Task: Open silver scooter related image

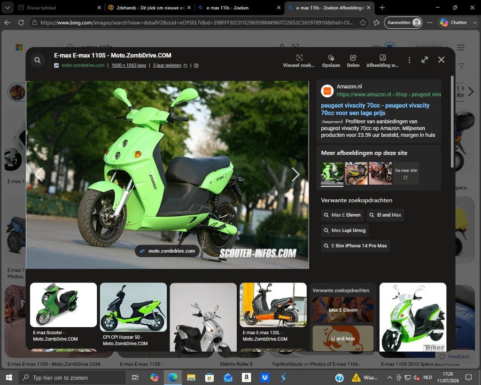Action: pyautogui.click(x=203, y=317)
